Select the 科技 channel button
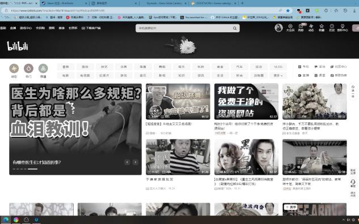Screen dimensions: 359x224 point(201,67)
